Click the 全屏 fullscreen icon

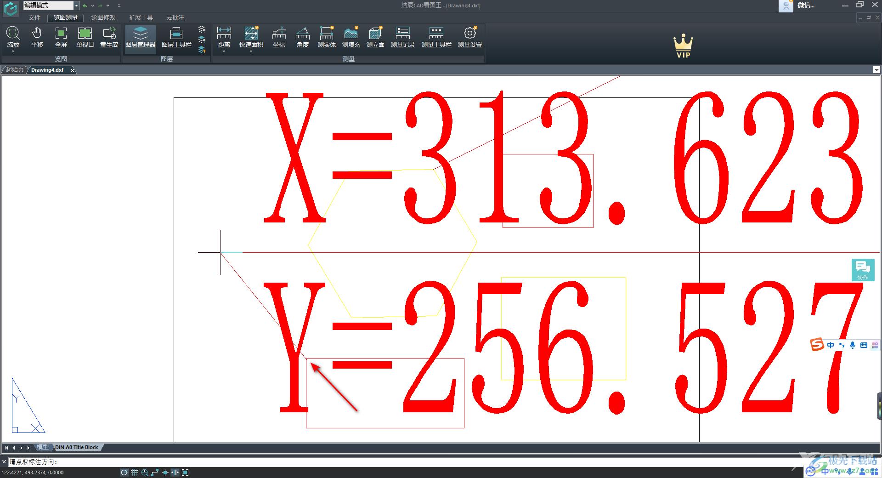click(x=61, y=37)
